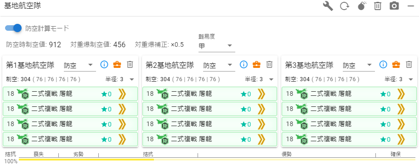Click proficiency chevrons in 第2基地航空隊 first row
Image resolution: width=420 pixels, height=166 pixels.
click(x=261, y=94)
